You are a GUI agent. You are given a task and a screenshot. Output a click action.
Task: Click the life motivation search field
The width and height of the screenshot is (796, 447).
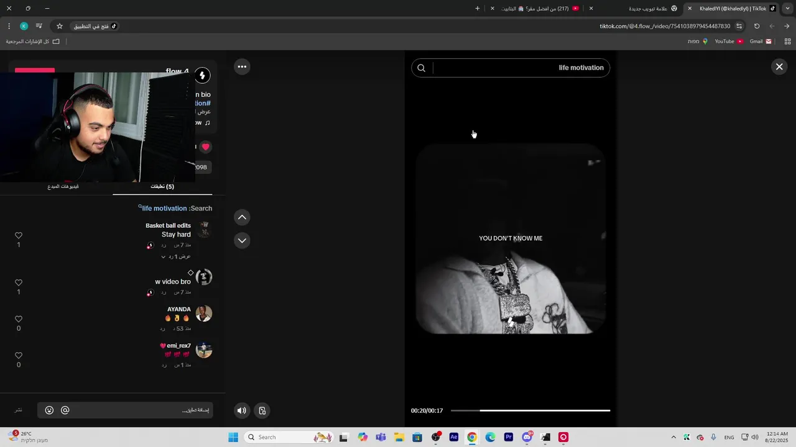[x=511, y=68]
